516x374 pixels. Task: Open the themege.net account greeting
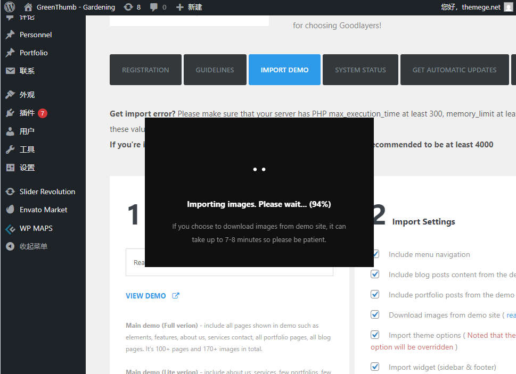point(471,7)
